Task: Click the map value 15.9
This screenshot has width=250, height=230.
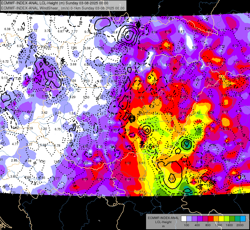Action: [171, 179]
